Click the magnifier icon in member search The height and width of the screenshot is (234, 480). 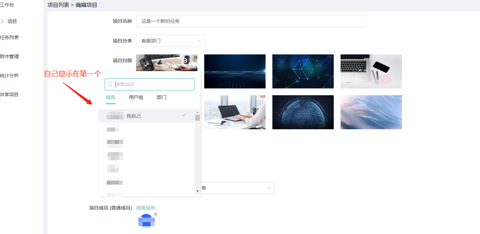coord(110,84)
